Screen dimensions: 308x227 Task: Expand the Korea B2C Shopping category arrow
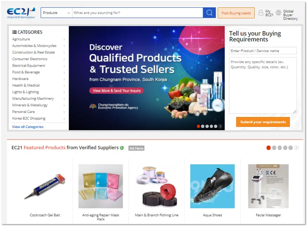pyautogui.click(x=64, y=118)
